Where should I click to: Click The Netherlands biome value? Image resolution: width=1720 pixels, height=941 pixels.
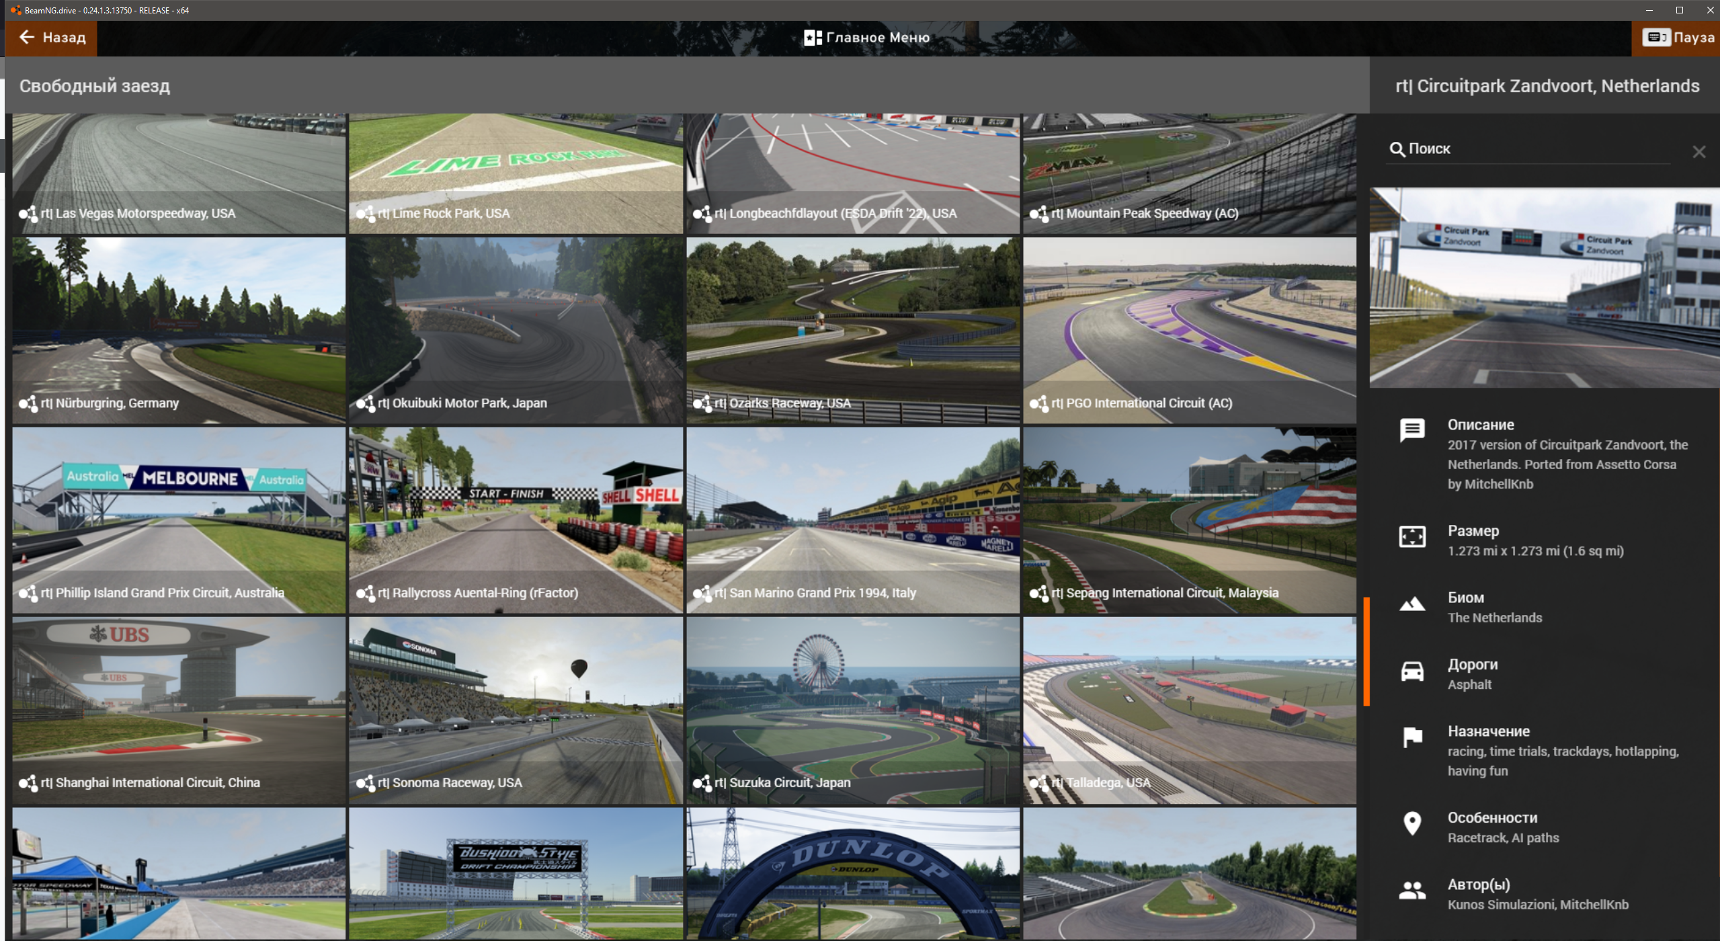[x=1495, y=618]
